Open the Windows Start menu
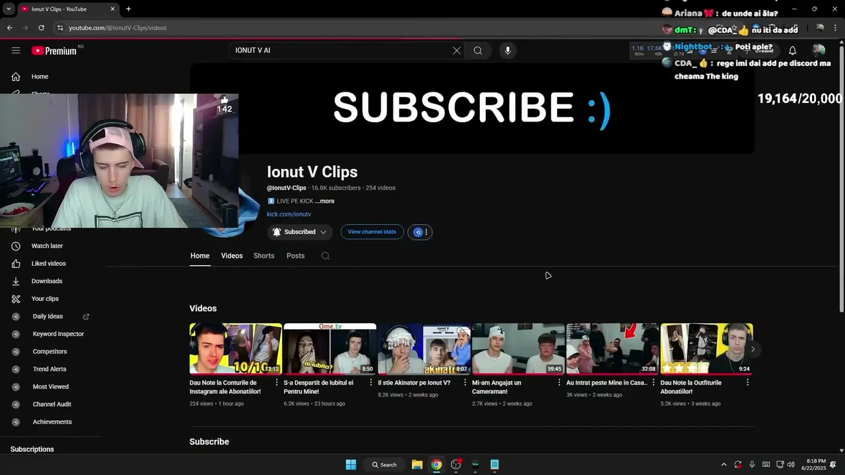 (351, 464)
